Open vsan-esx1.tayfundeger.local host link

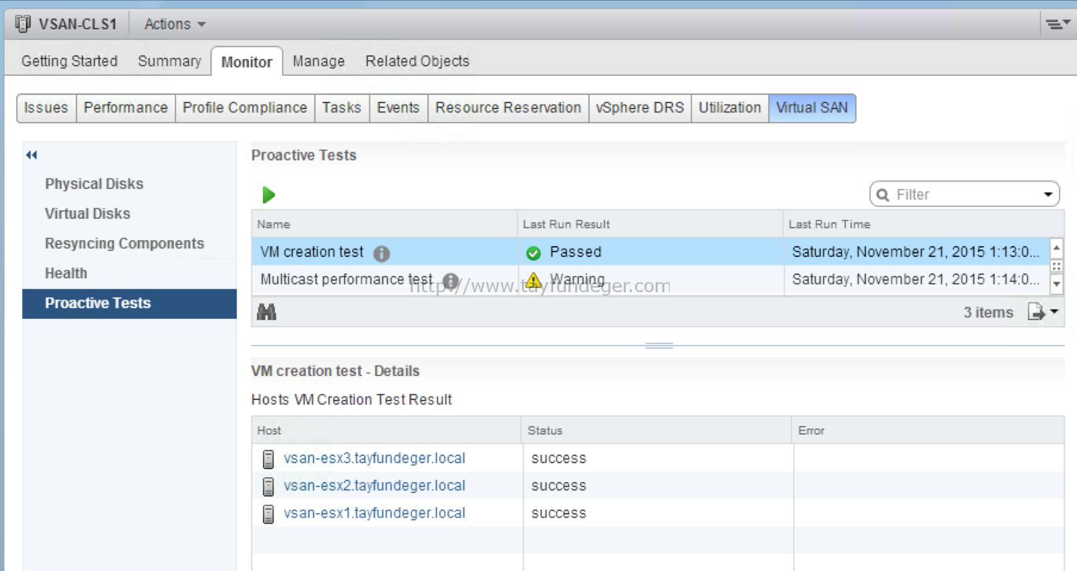coord(374,513)
